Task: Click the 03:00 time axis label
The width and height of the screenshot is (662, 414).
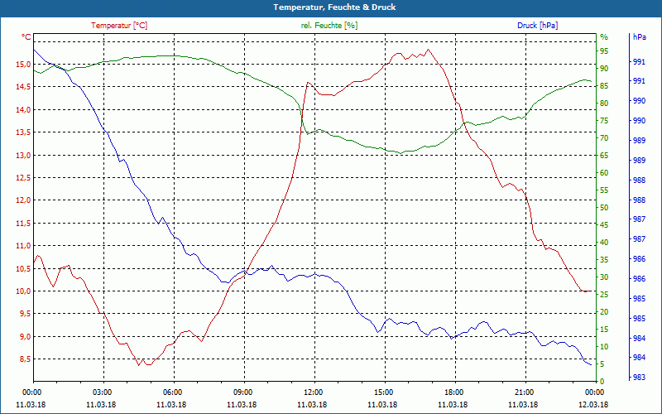Action: tap(101, 392)
